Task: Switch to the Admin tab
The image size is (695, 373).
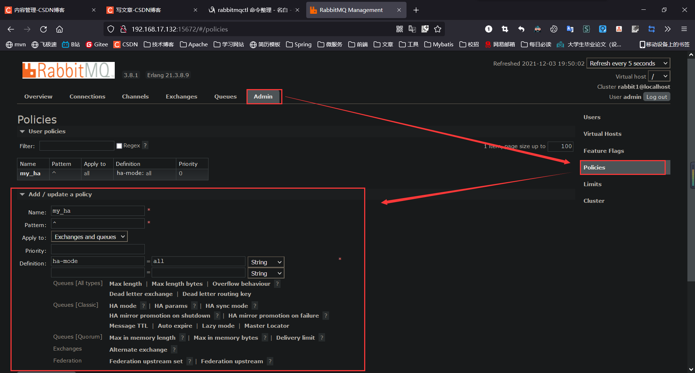Action: tap(263, 97)
